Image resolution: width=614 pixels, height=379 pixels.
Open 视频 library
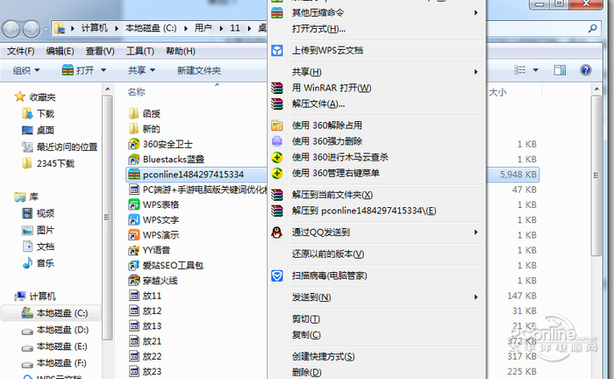pyautogui.click(x=38, y=213)
